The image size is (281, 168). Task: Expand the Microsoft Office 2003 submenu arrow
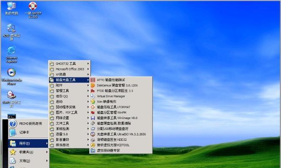tap(88, 69)
